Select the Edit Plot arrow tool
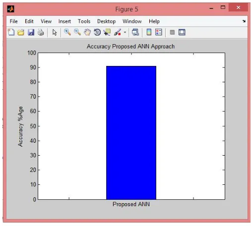Image resolution: width=251 pixels, height=226 pixels. point(55,32)
